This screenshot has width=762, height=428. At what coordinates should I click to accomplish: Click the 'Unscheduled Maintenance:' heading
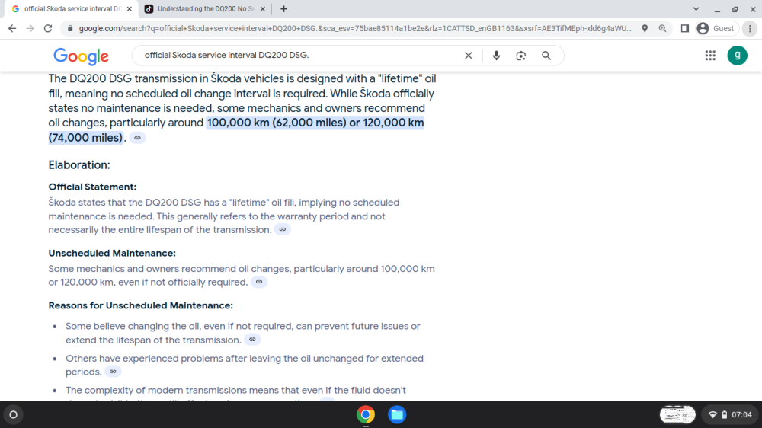coord(112,253)
